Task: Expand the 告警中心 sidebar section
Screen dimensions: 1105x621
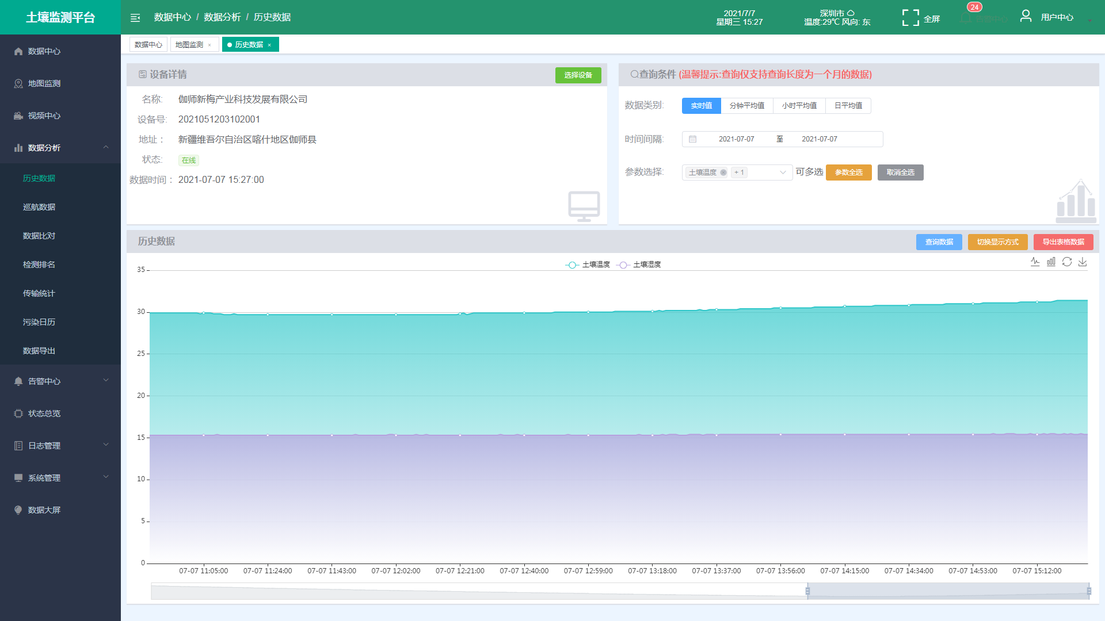Action: (x=60, y=381)
